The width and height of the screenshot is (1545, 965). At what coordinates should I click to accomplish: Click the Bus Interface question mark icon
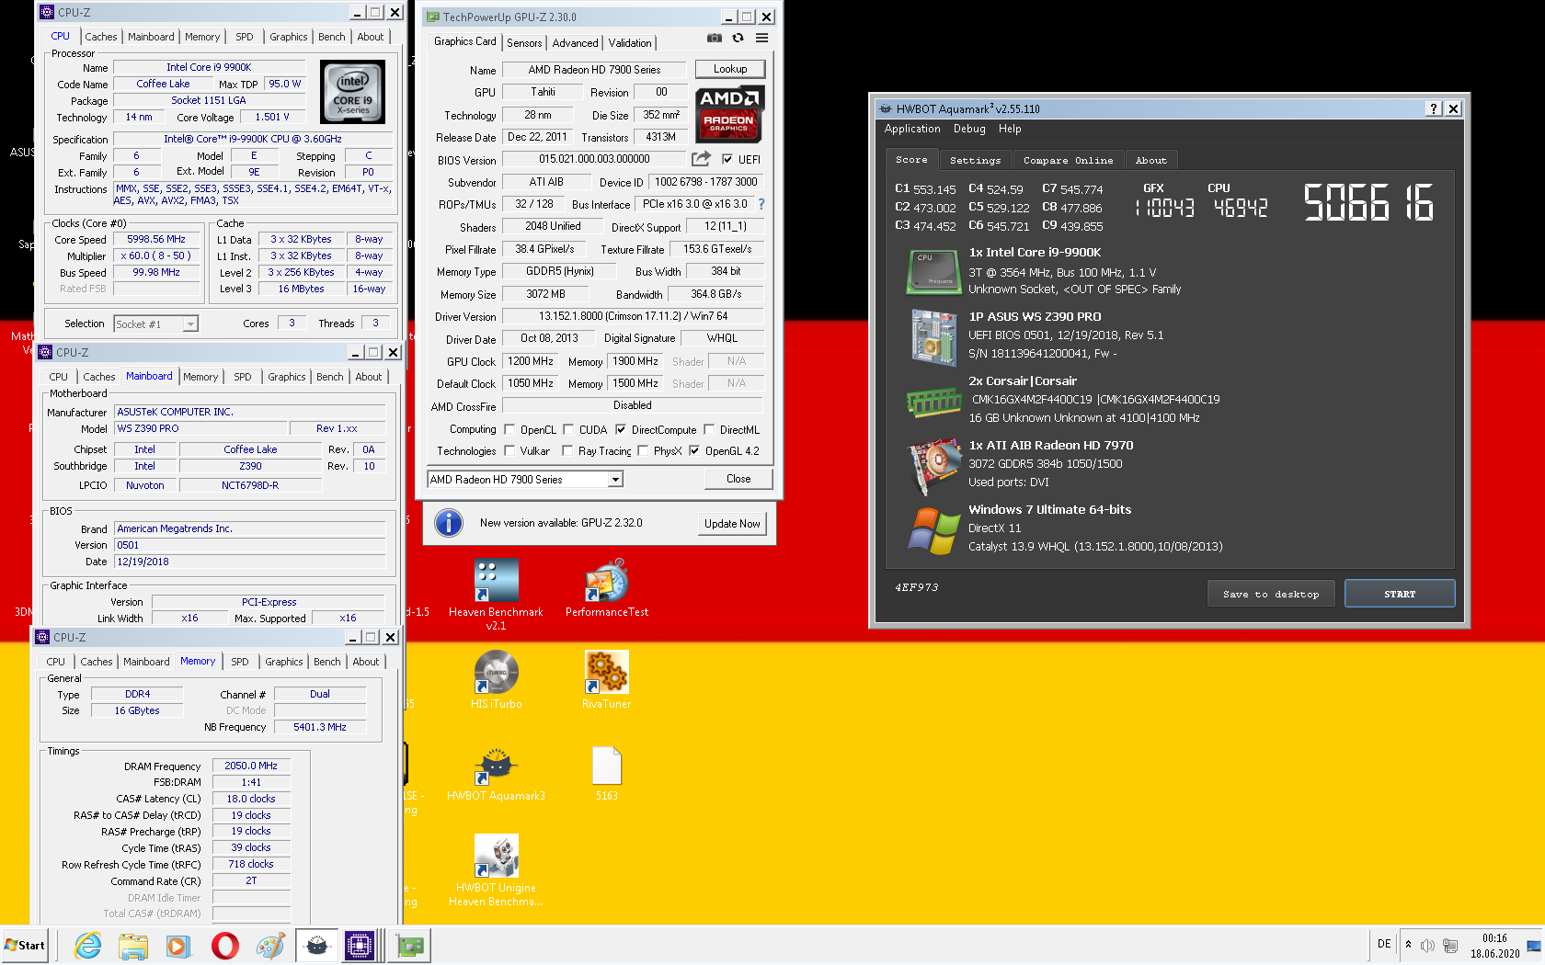click(761, 204)
